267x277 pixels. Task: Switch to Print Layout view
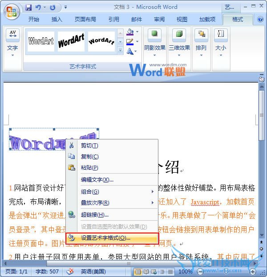tap(138, 272)
